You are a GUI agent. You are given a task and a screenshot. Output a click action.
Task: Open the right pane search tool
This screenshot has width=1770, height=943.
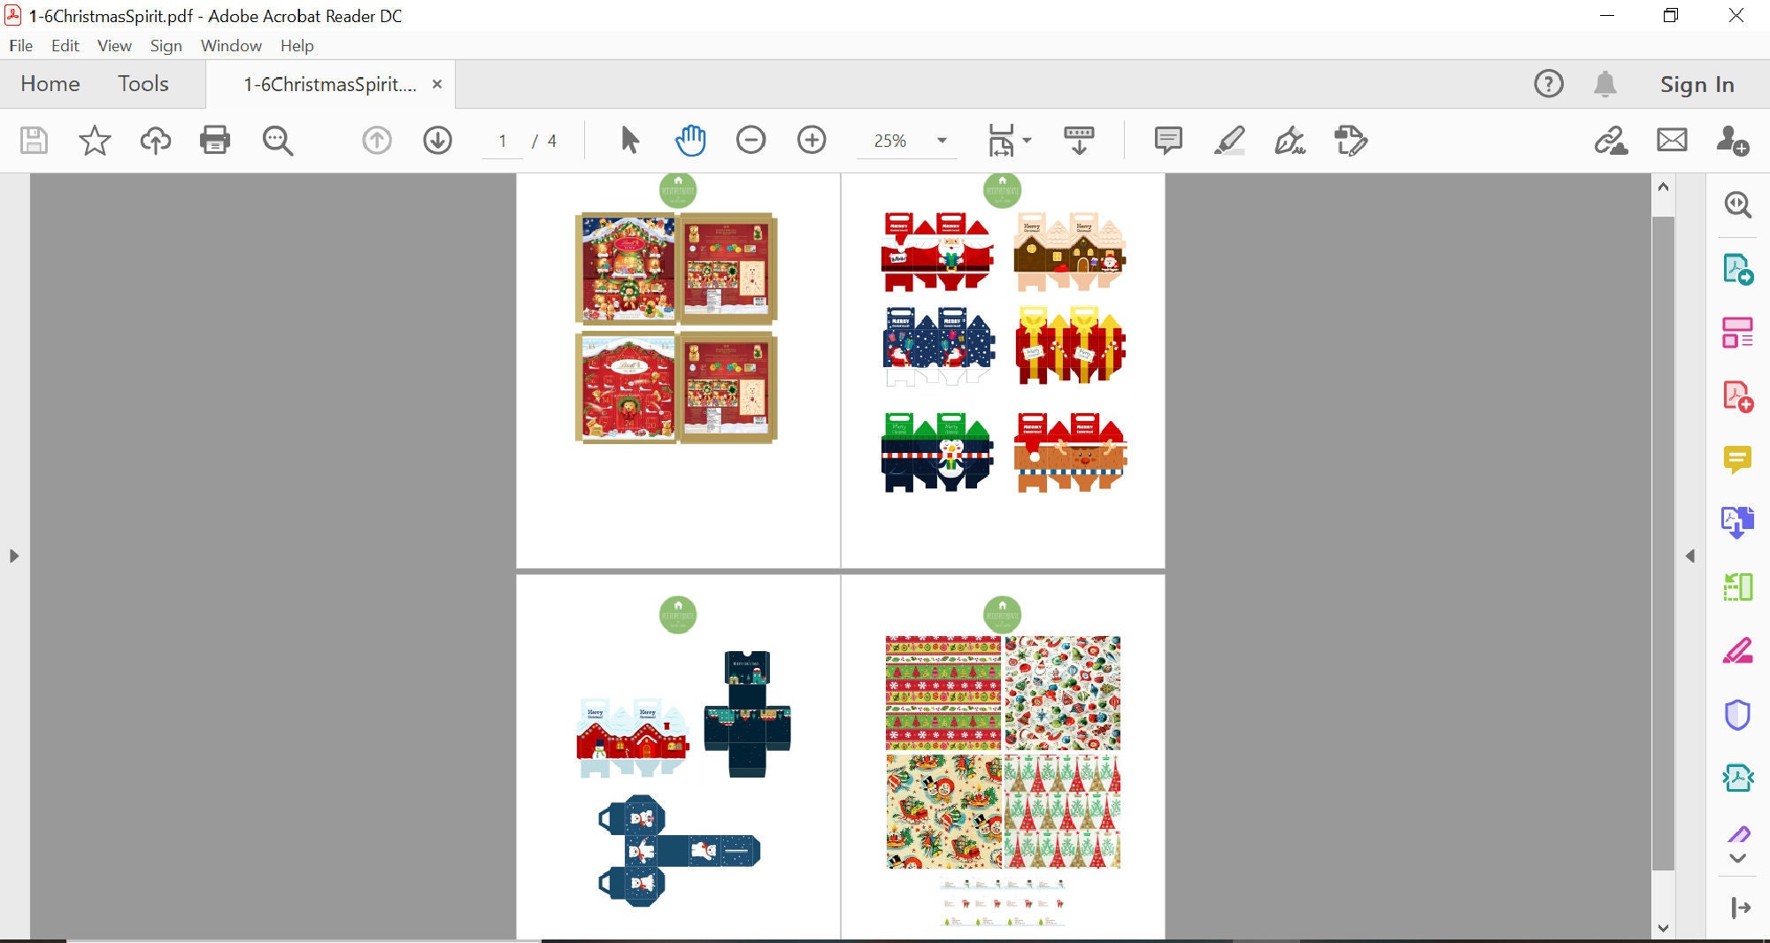(1737, 204)
